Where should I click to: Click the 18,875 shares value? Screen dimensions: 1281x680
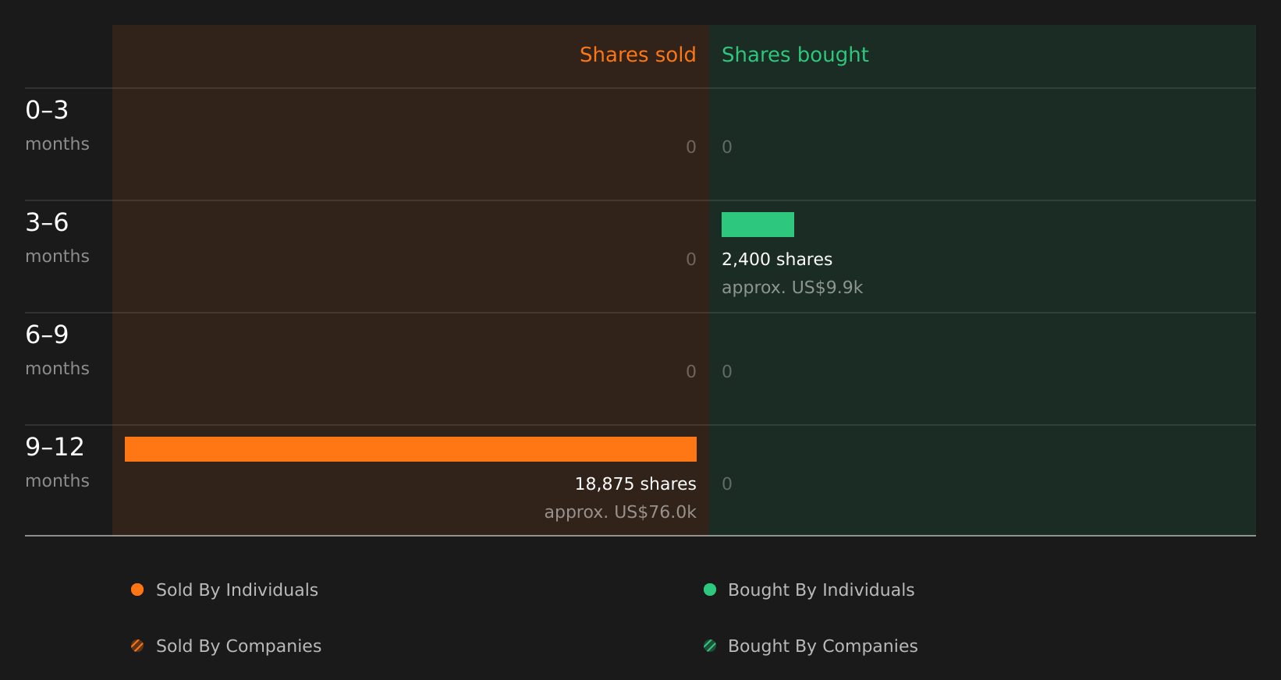pyautogui.click(x=636, y=484)
